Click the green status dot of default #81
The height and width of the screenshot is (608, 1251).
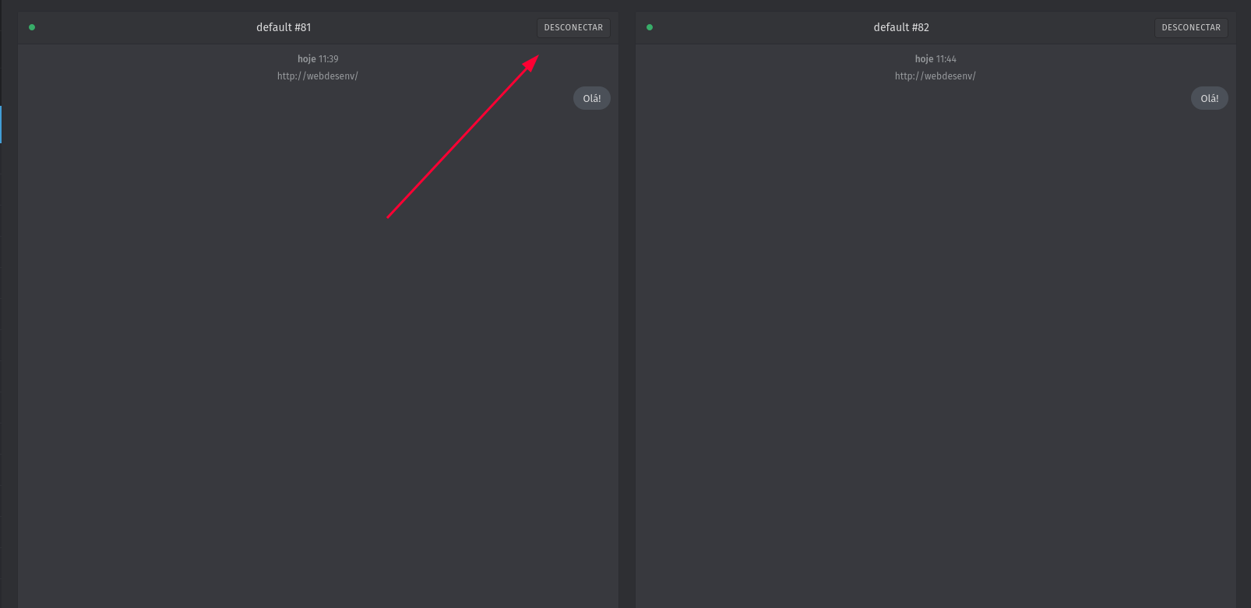click(32, 27)
